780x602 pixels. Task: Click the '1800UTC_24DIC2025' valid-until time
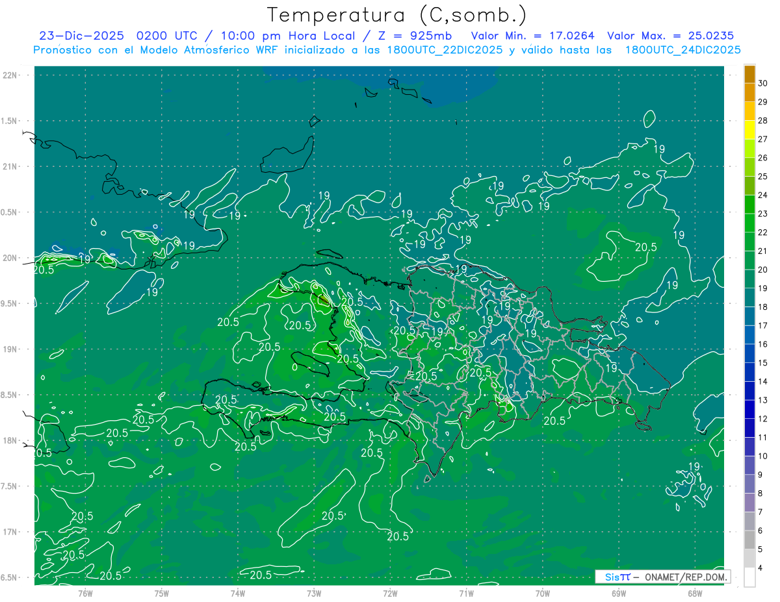682,50
